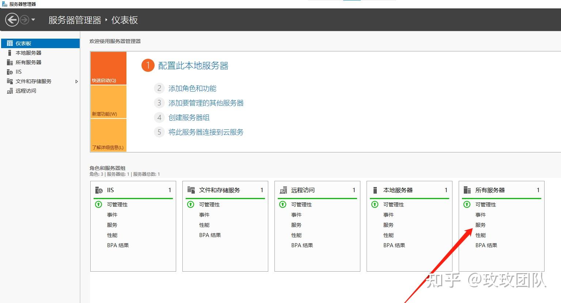Click the 远程访问 tile header icon
The width and height of the screenshot is (561, 303).
click(x=283, y=190)
